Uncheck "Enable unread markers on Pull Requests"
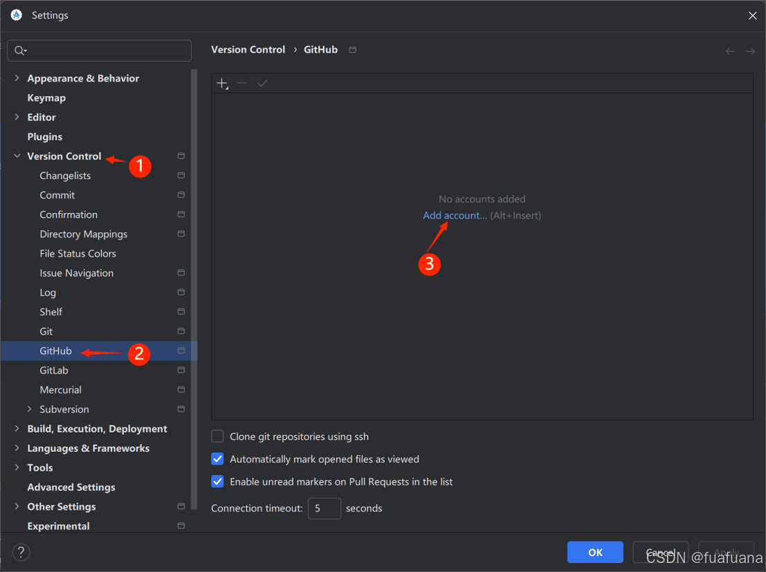 pos(217,481)
